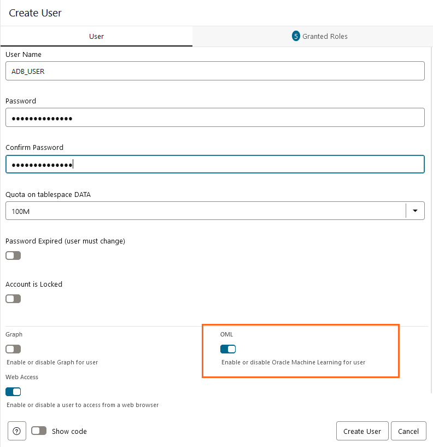Disable the OML toggle
This screenshot has width=433, height=447.
(x=227, y=349)
